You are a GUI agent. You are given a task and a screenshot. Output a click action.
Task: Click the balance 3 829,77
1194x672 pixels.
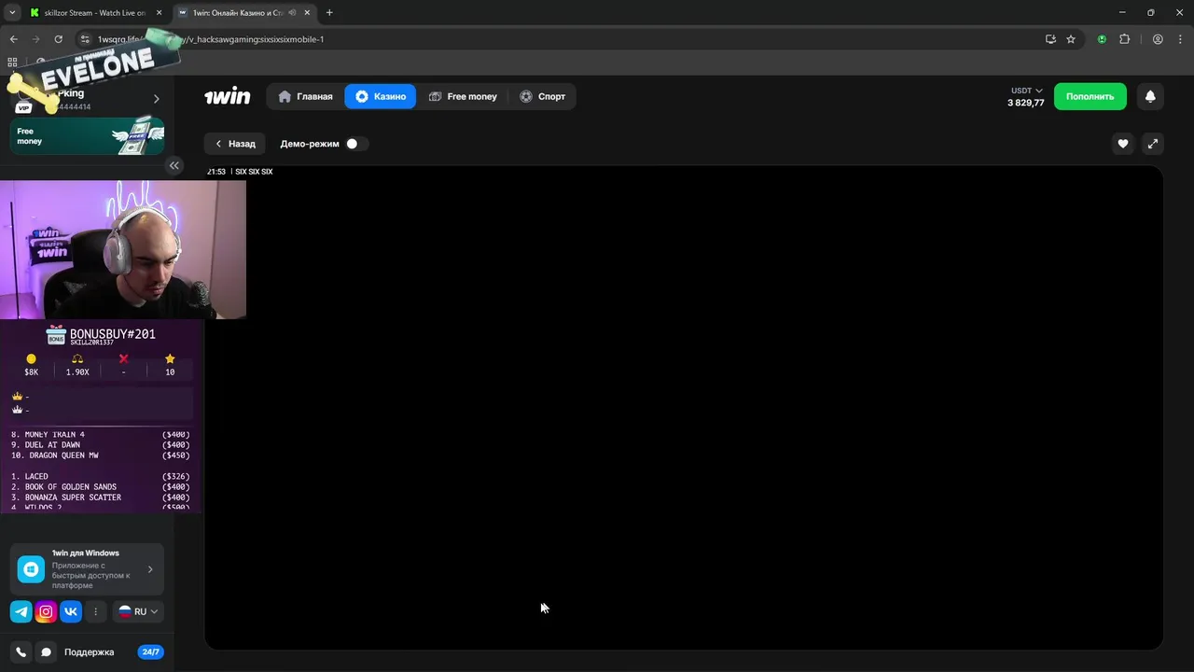[x=1026, y=103]
